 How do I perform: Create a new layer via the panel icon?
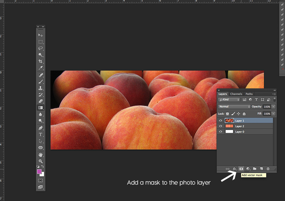click(x=261, y=169)
